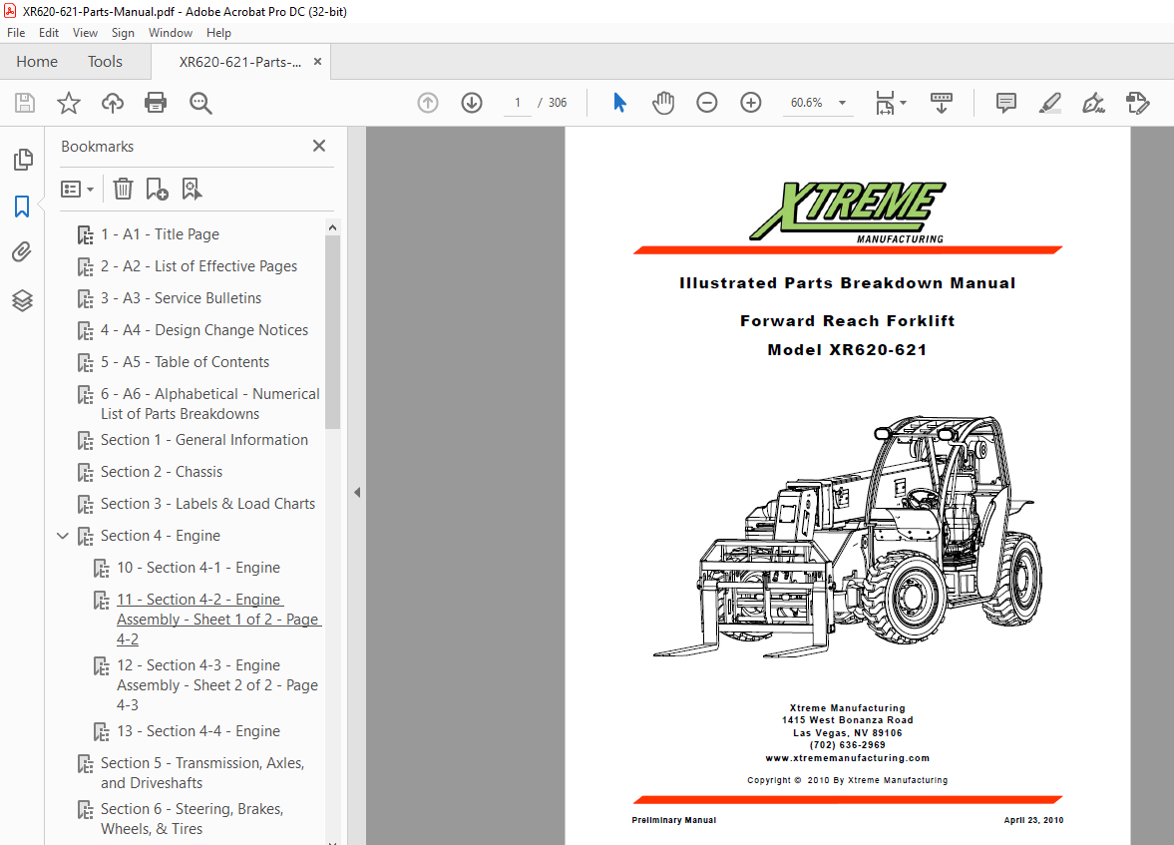Image resolution: width=1174 pixels, height=845 pixels.
Task: Go to next page arrow
Action: point(472,103)
